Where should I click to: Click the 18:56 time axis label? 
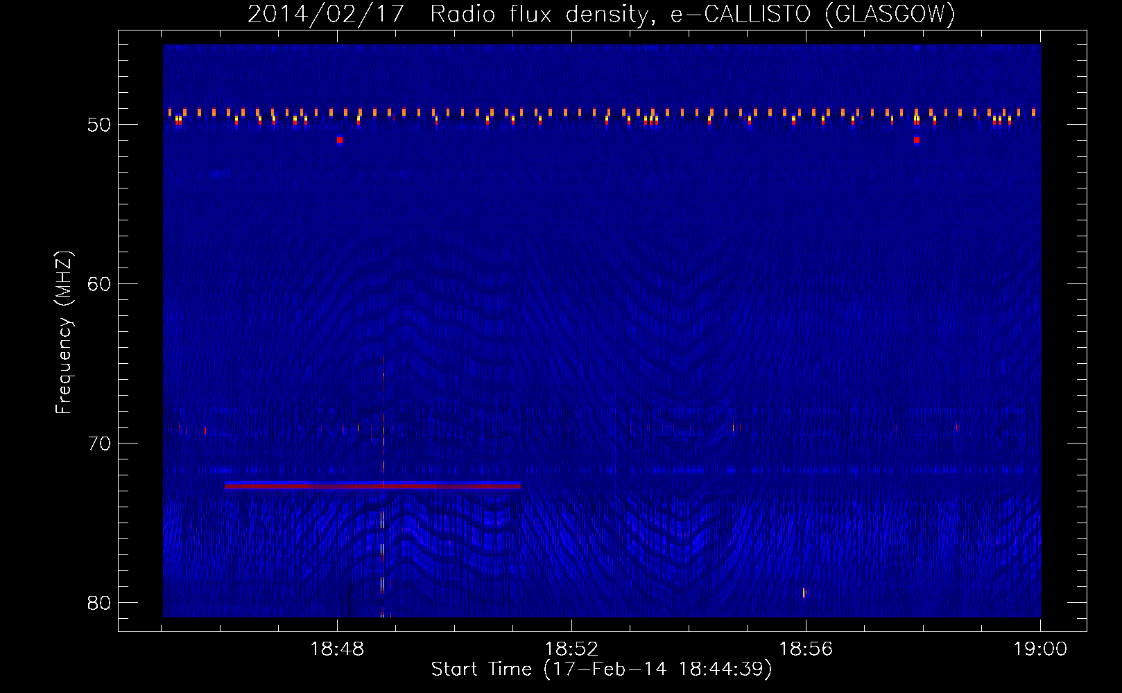point(806,649)
